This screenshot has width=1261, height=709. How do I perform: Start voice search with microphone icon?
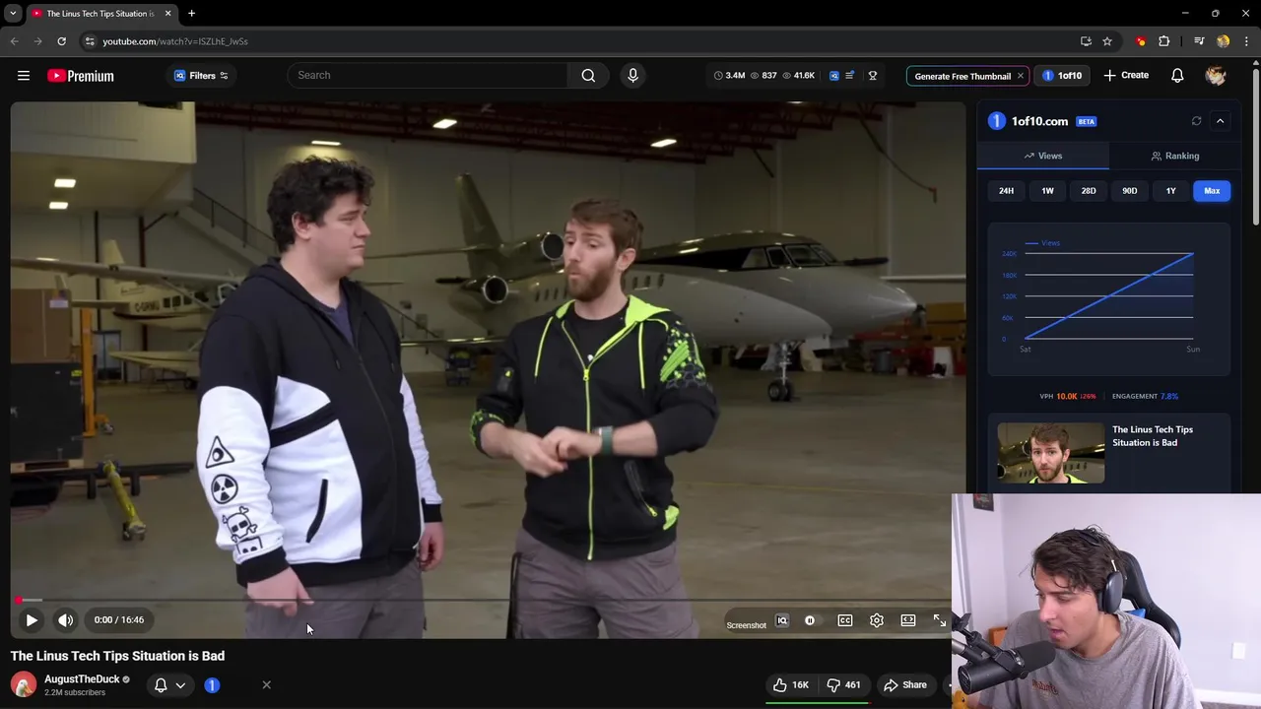632,75
